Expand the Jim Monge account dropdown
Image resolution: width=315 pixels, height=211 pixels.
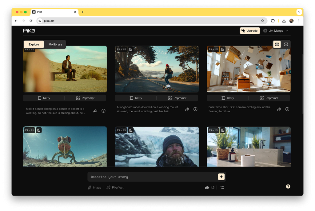point(276,31)
